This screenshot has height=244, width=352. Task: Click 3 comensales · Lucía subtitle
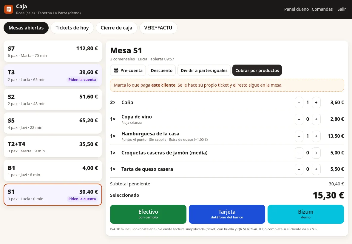click(x=142, y=59)
